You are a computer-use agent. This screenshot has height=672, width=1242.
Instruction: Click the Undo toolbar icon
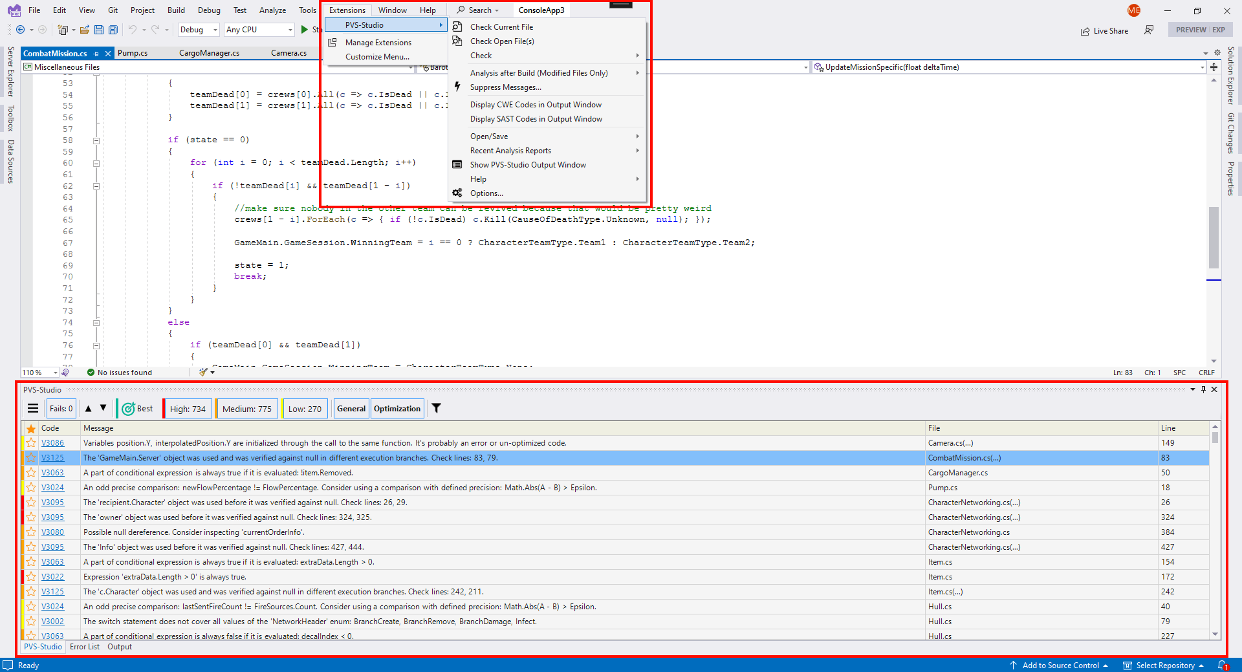click(x=133, y=30)
